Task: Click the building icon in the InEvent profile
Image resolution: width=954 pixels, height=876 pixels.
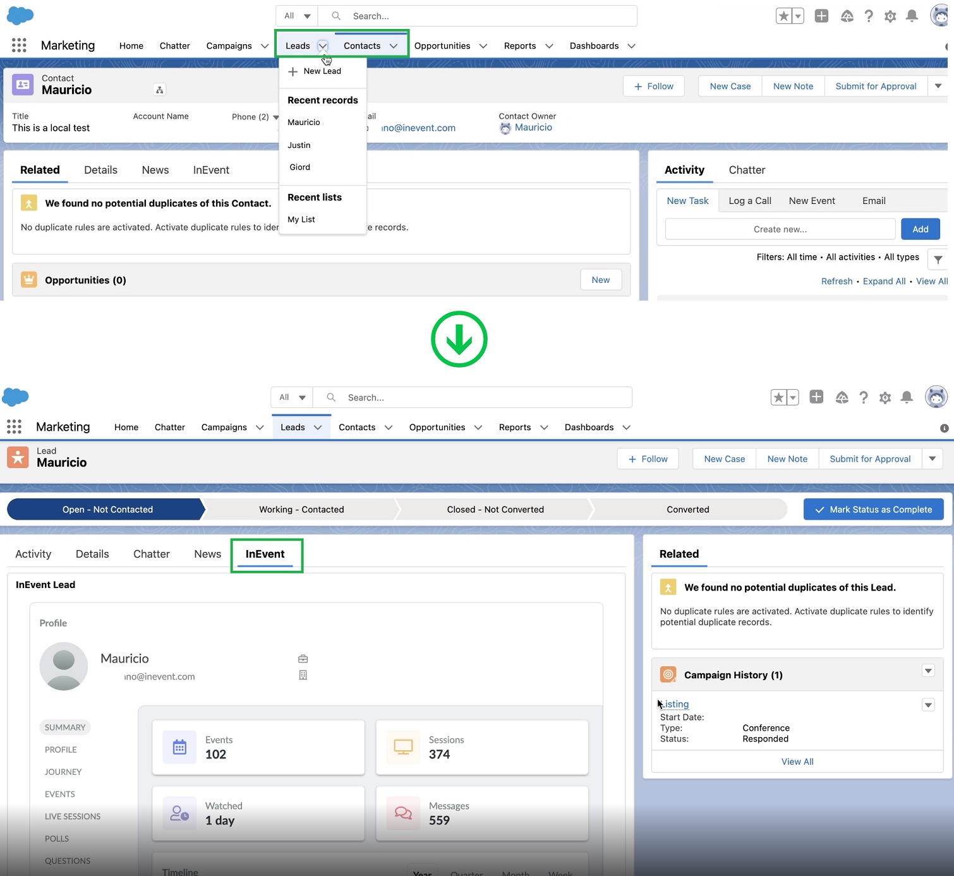Action: (303, 675)
